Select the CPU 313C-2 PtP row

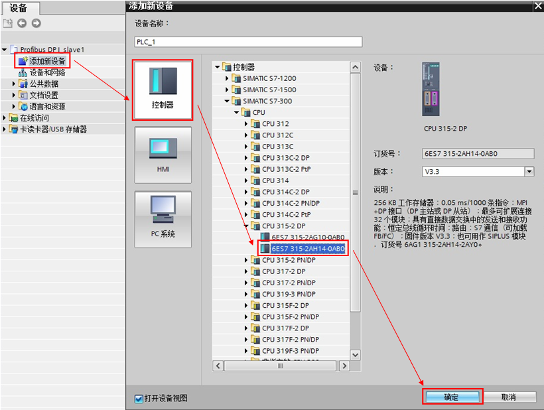click(x=281, y=169)
